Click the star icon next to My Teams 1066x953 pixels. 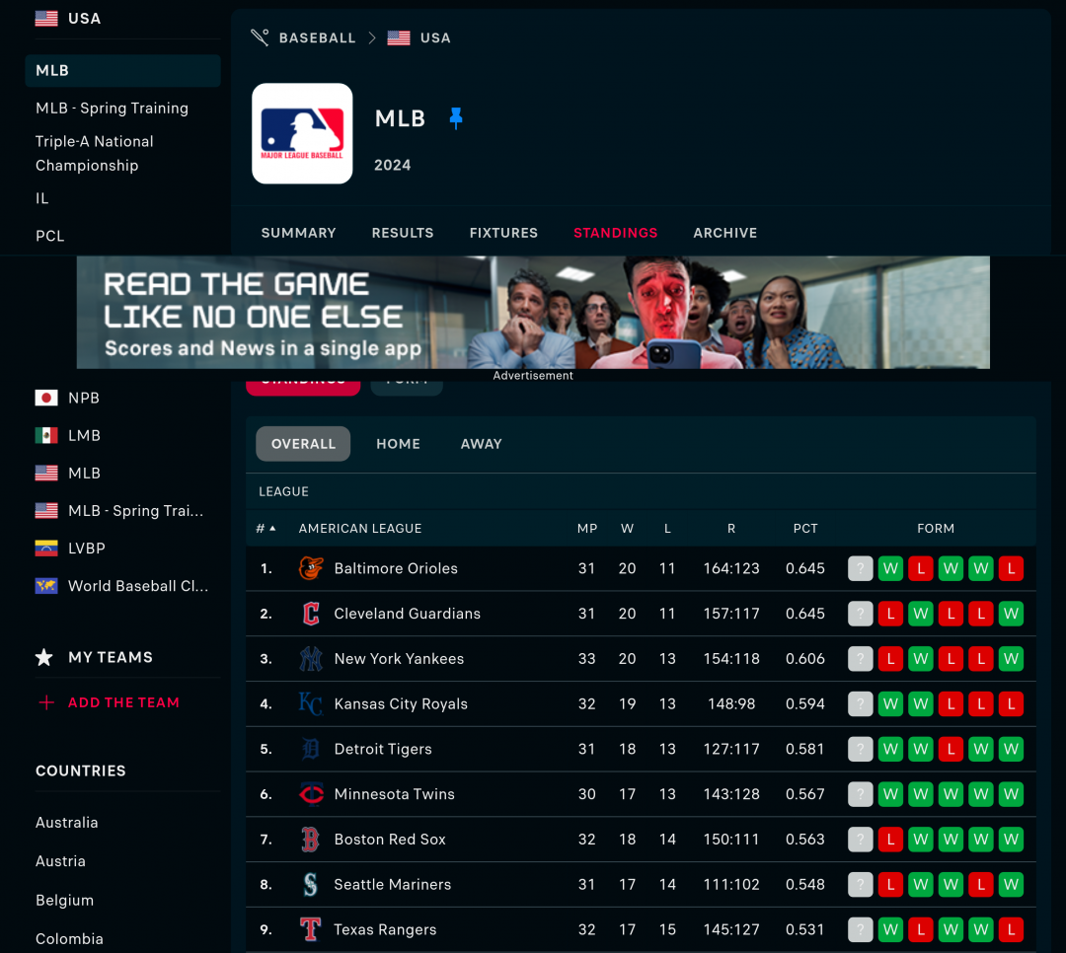[x=44, y=657]
